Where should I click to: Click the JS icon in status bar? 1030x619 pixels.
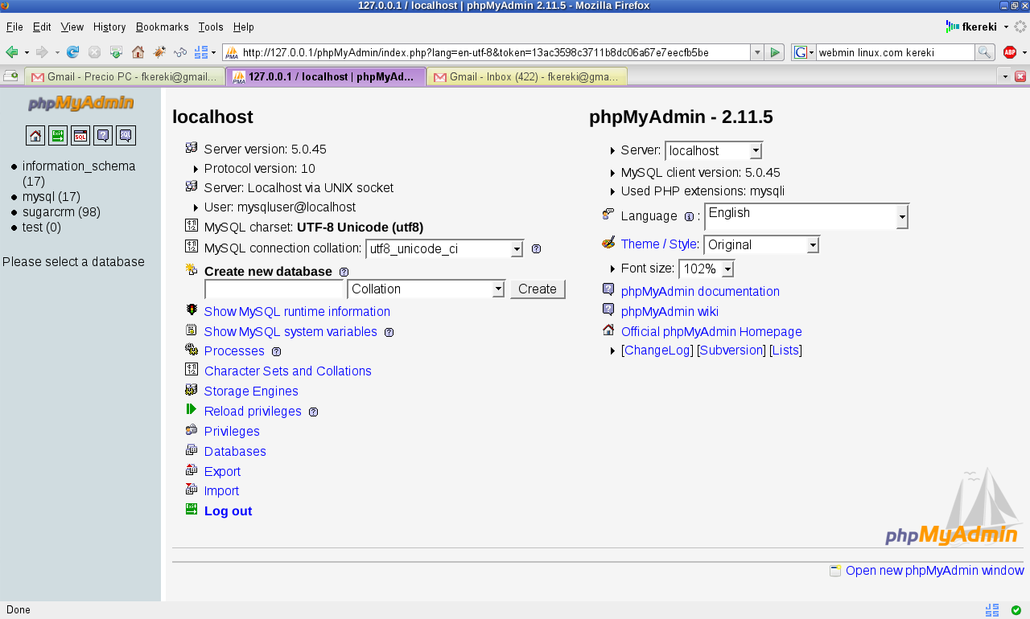(x=992, y=610)
